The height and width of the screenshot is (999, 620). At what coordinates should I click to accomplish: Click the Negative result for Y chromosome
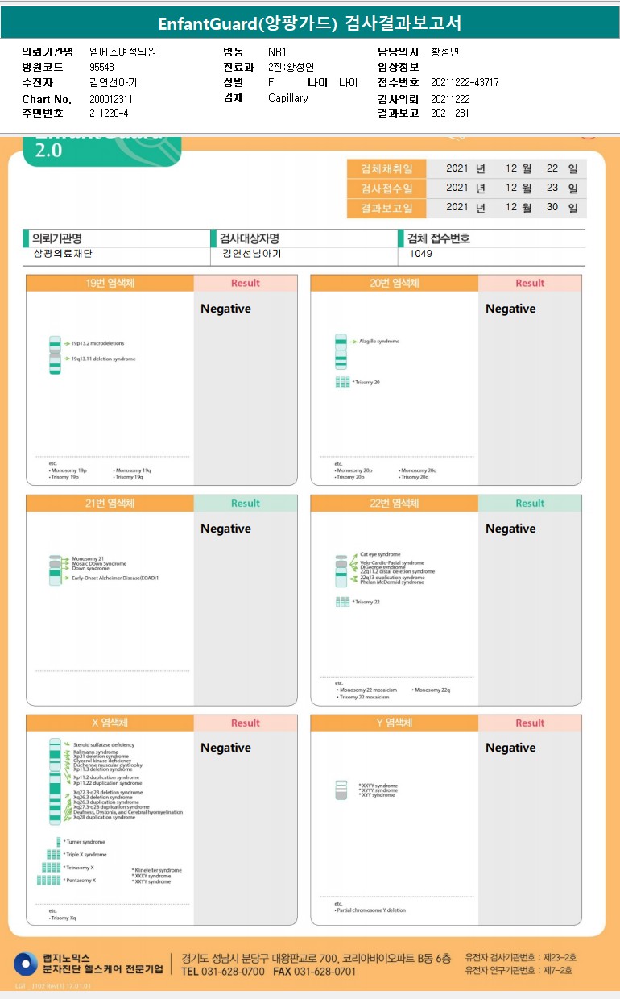pos(510,748)
